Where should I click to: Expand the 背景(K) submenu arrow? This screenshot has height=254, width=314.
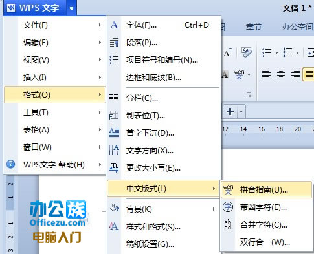(214, 209)
